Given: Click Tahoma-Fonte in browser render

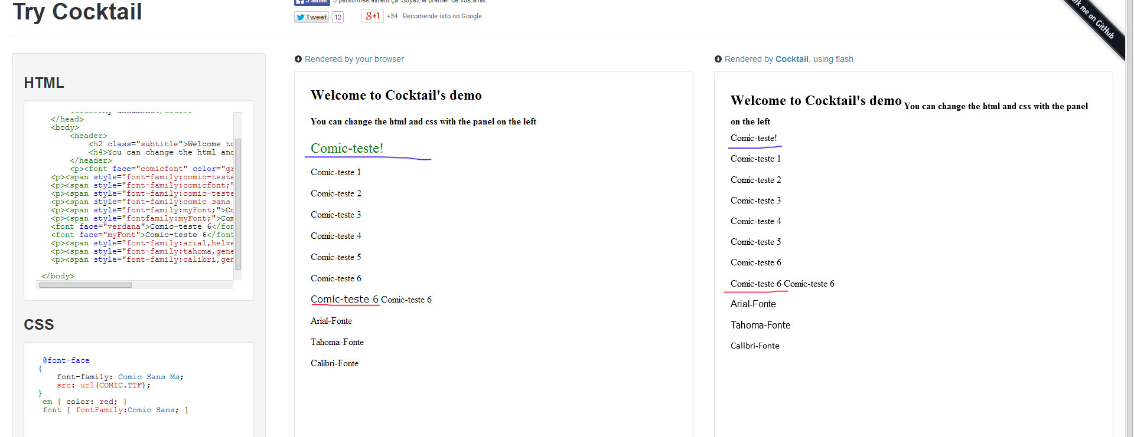Looking at the screenshot, I should (337, 342).
